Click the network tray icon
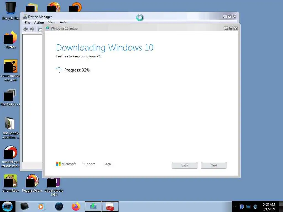Screen dimensions: 283x212 [248, 207]
